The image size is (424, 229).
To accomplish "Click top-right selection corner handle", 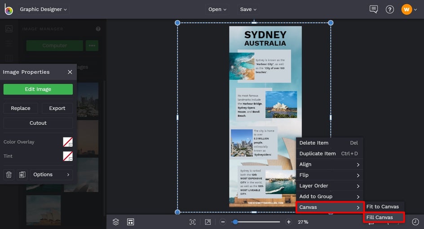I will (331, 23).
